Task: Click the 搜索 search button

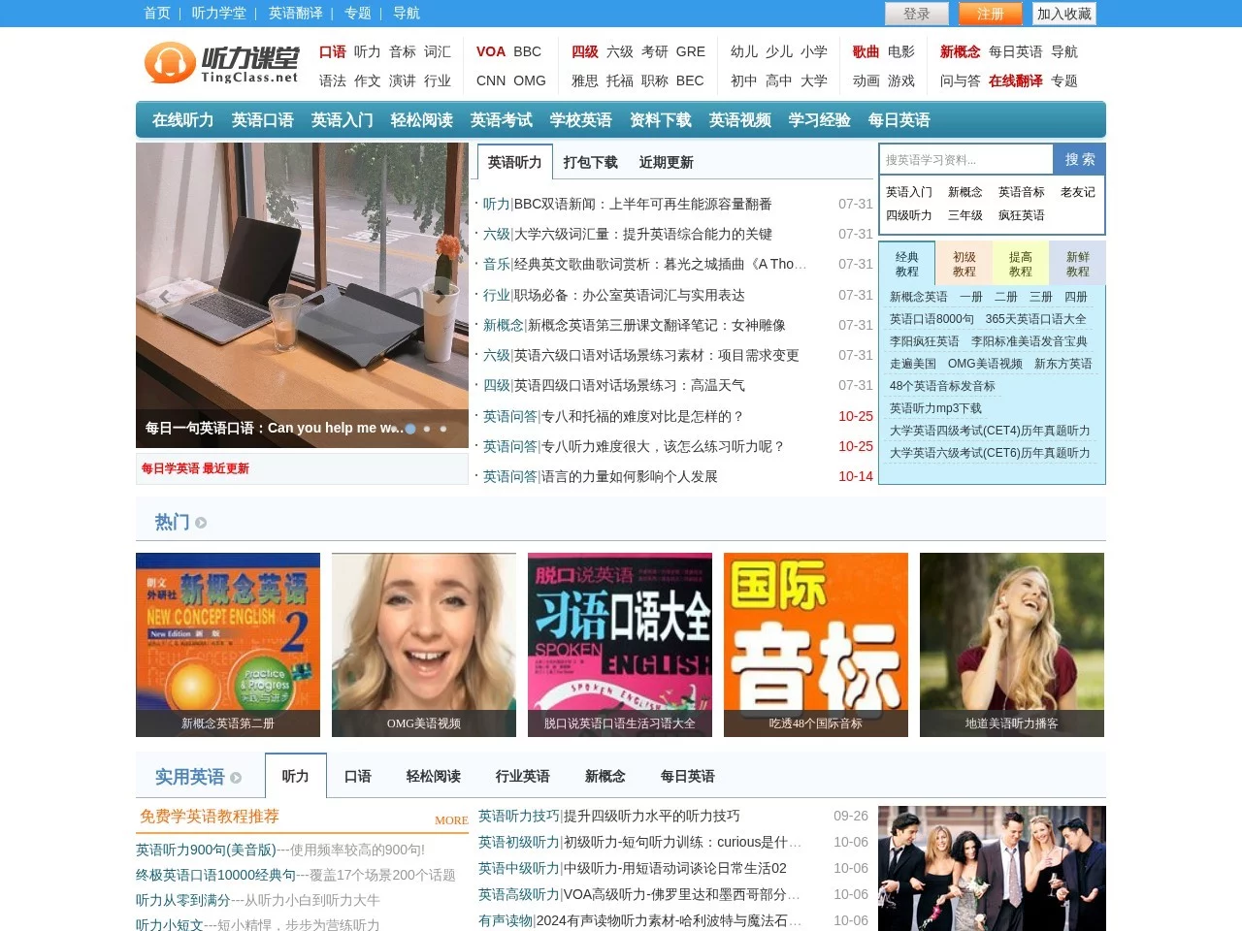Action: [1078, 159]
